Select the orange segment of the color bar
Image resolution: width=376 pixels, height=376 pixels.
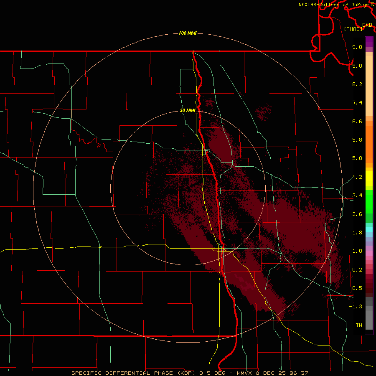point(369,144)
